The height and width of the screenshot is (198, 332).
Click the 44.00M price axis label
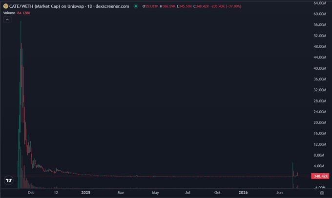(x=320, y=58)
